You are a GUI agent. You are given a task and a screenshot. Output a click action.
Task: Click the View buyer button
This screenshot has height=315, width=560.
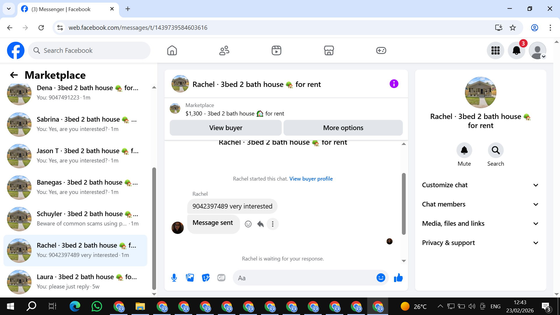(226, 128)
